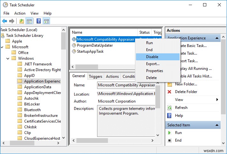
Task: Click New Folder... in Actions pane
Action: point(186,84)
